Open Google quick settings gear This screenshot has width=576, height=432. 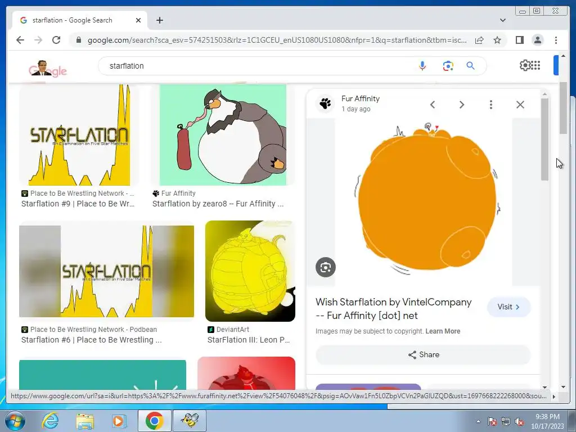(525, 65)
